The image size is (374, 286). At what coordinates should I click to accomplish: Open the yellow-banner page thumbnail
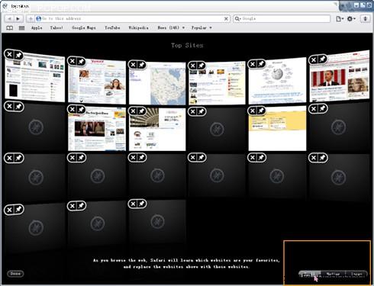pos(277,129)
